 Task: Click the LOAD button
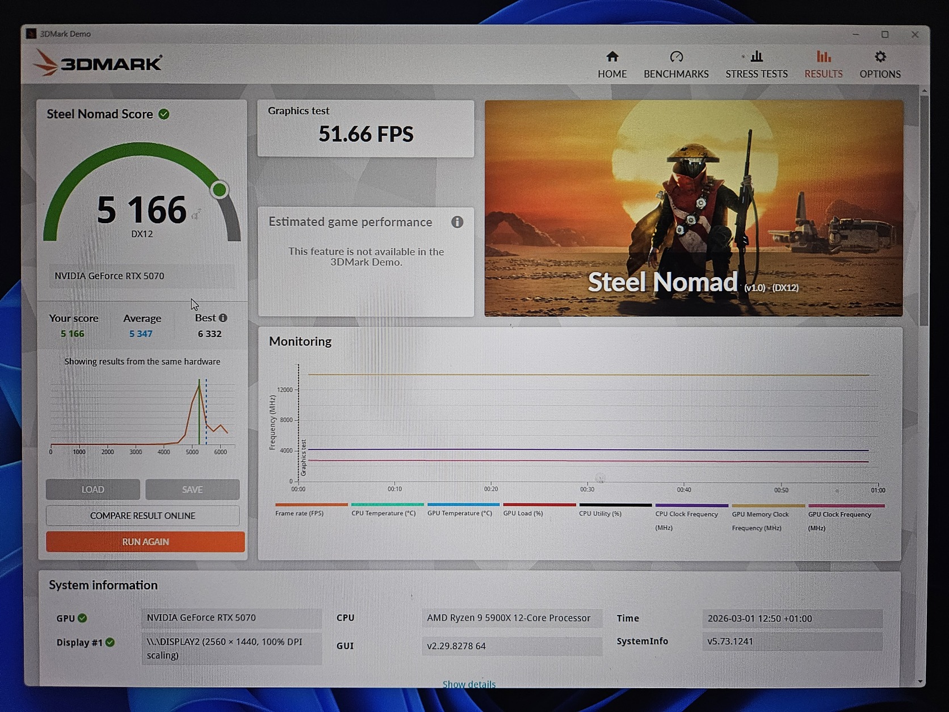pyautogui.click(x=93, y=489)
